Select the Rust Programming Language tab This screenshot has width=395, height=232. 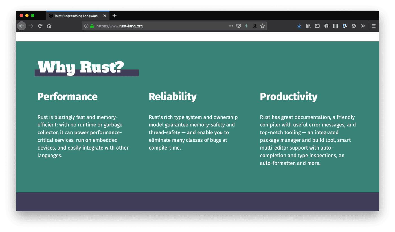coord(78,16)
